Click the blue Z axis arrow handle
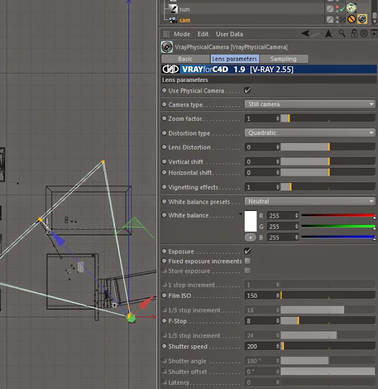Screen dimensions: 378x389 pos(58,239)
